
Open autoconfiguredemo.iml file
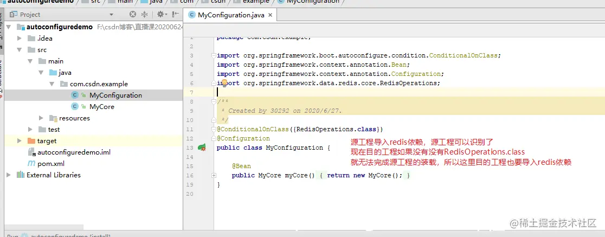(x=74, y=152)
